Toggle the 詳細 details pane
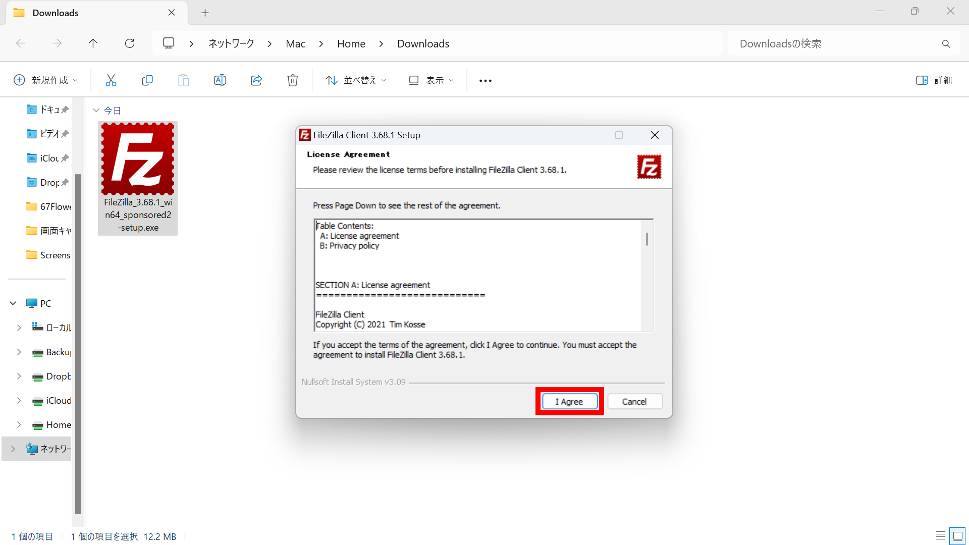This screenshot has height=545, width=969. pos(934,80)
